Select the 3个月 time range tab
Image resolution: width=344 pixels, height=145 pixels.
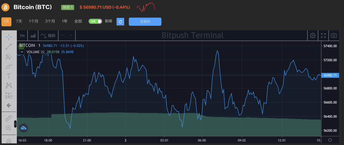pyautogui.click(x=50, y=22)
